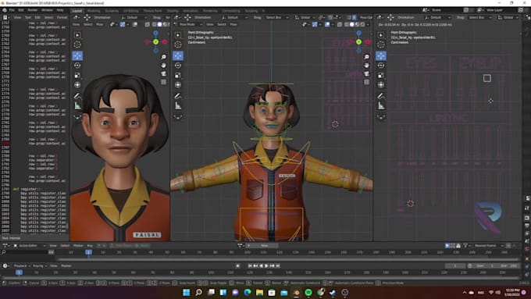Toggle camera view icon in the middle viewport
Screen dimensions: 531x299
(366, 73)
